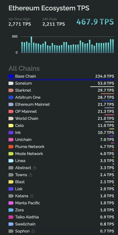Click the 24h Peak 2,211 TPS stat

54,22
